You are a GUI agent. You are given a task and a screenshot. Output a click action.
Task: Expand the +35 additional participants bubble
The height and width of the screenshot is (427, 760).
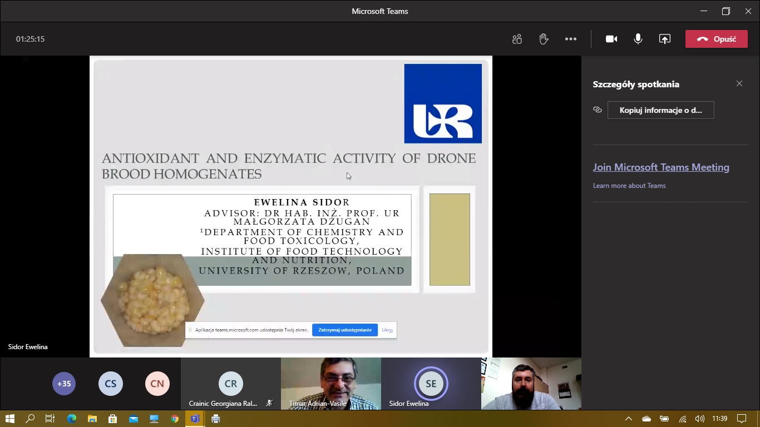pos(64,384)
